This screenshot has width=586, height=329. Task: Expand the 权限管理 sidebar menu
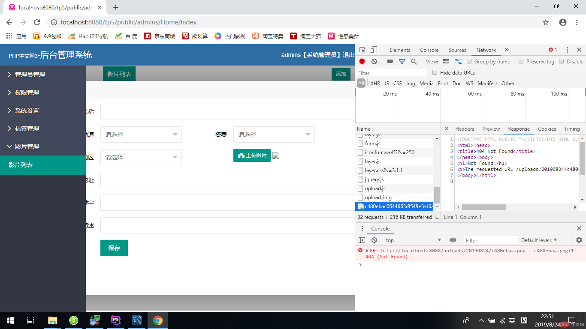pyautogui.click(x=43, y=93)
